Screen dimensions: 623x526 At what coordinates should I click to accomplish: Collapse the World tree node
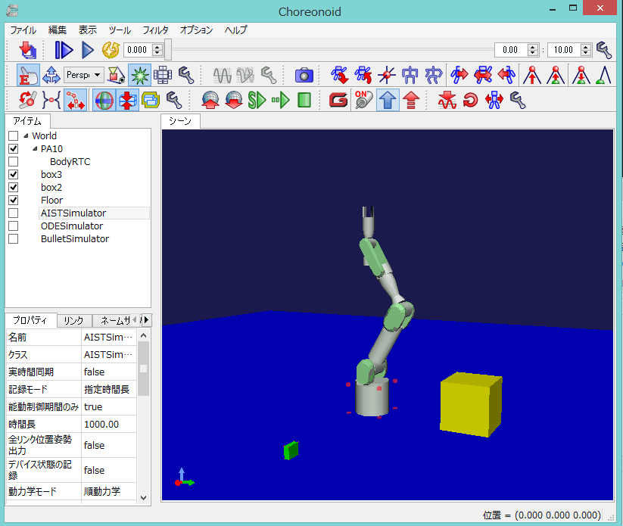[x=26, y=136]
